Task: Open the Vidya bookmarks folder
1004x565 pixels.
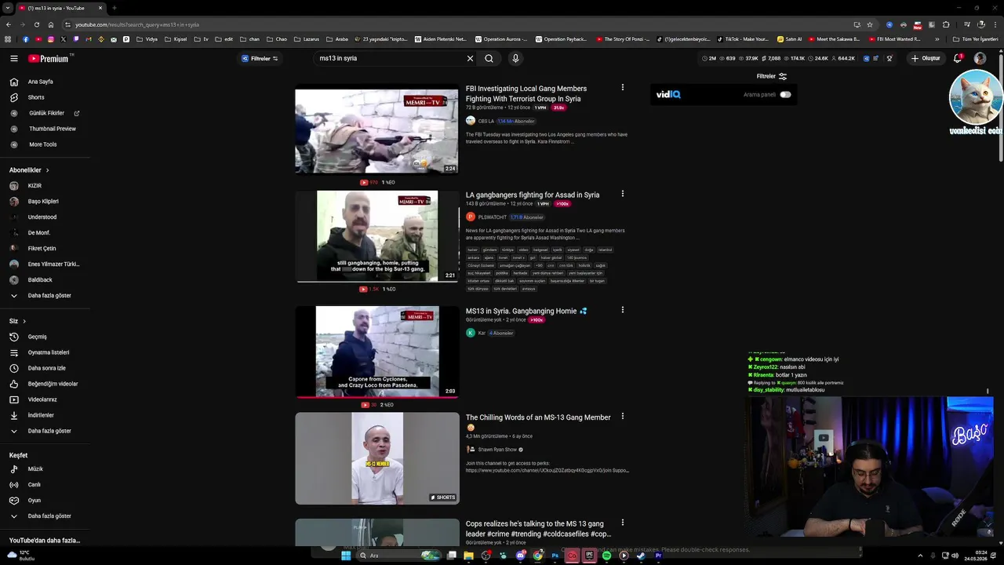Action: [x=147, y=39]
